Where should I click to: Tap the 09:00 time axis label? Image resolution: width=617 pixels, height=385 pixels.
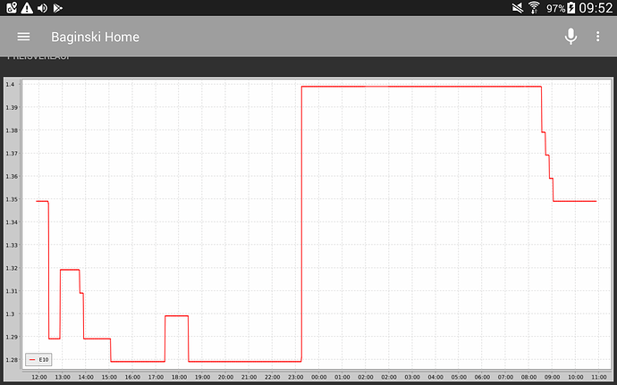(552, 377)
